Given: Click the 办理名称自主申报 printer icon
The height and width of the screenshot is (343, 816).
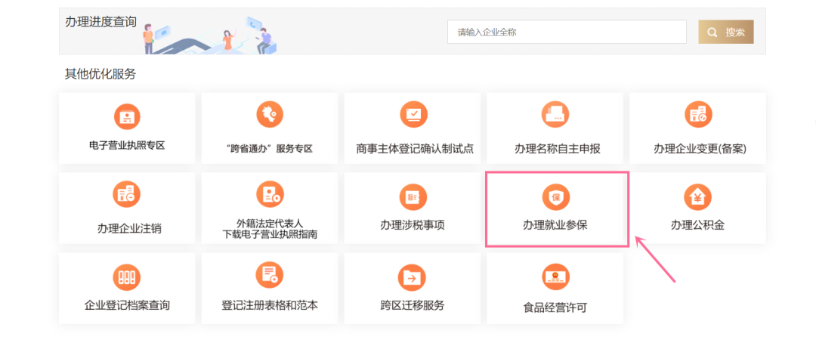Looking at the screenshot, I should tap(555, 115).
